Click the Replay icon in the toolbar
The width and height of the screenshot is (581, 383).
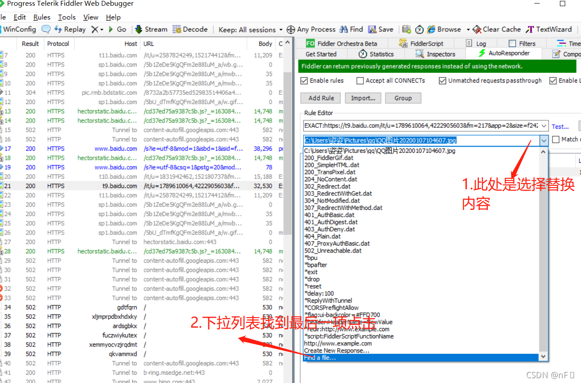(58, 29)
